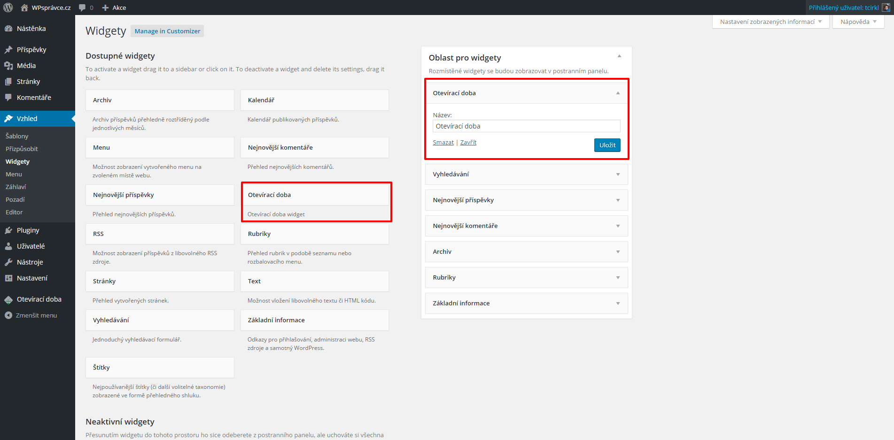Select the Vyhledávání available widget
Screen dimensions: 894x440
pyautogui.click(x=160, y=320)
